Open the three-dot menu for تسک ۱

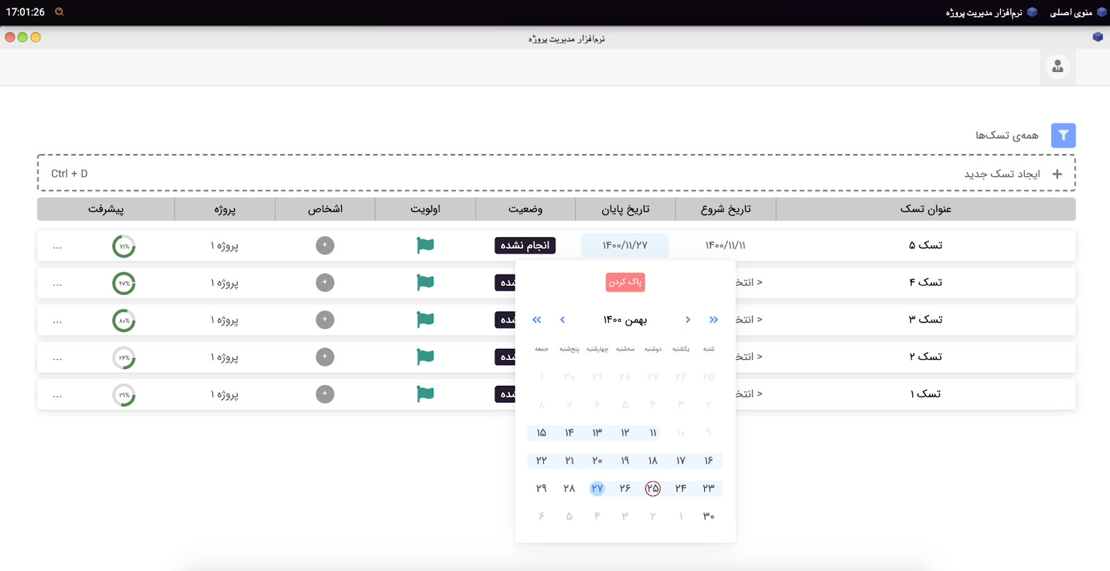(57, 396)
